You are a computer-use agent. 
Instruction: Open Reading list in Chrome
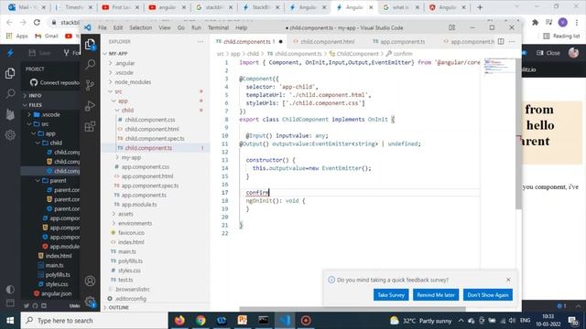[x=562, y=36]
